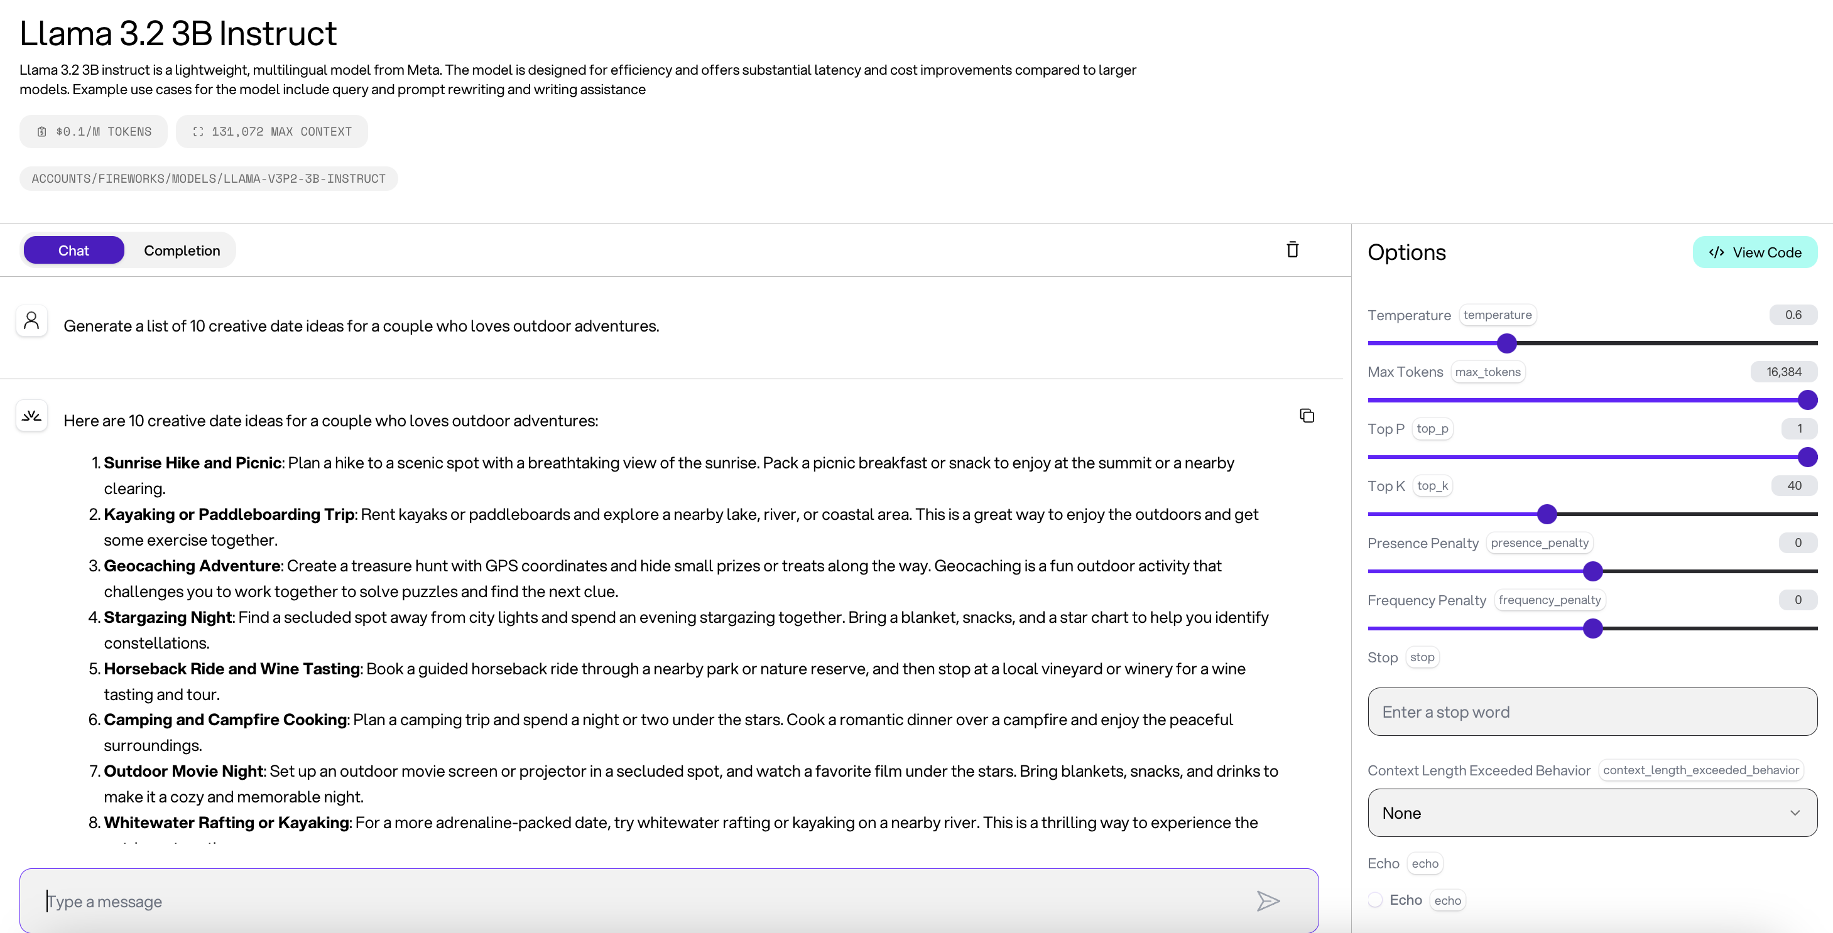The height and width of the screenshot is (933, 1833).
Task: Click the presence_penalty parameter tag
Action: pos(1540,542)
